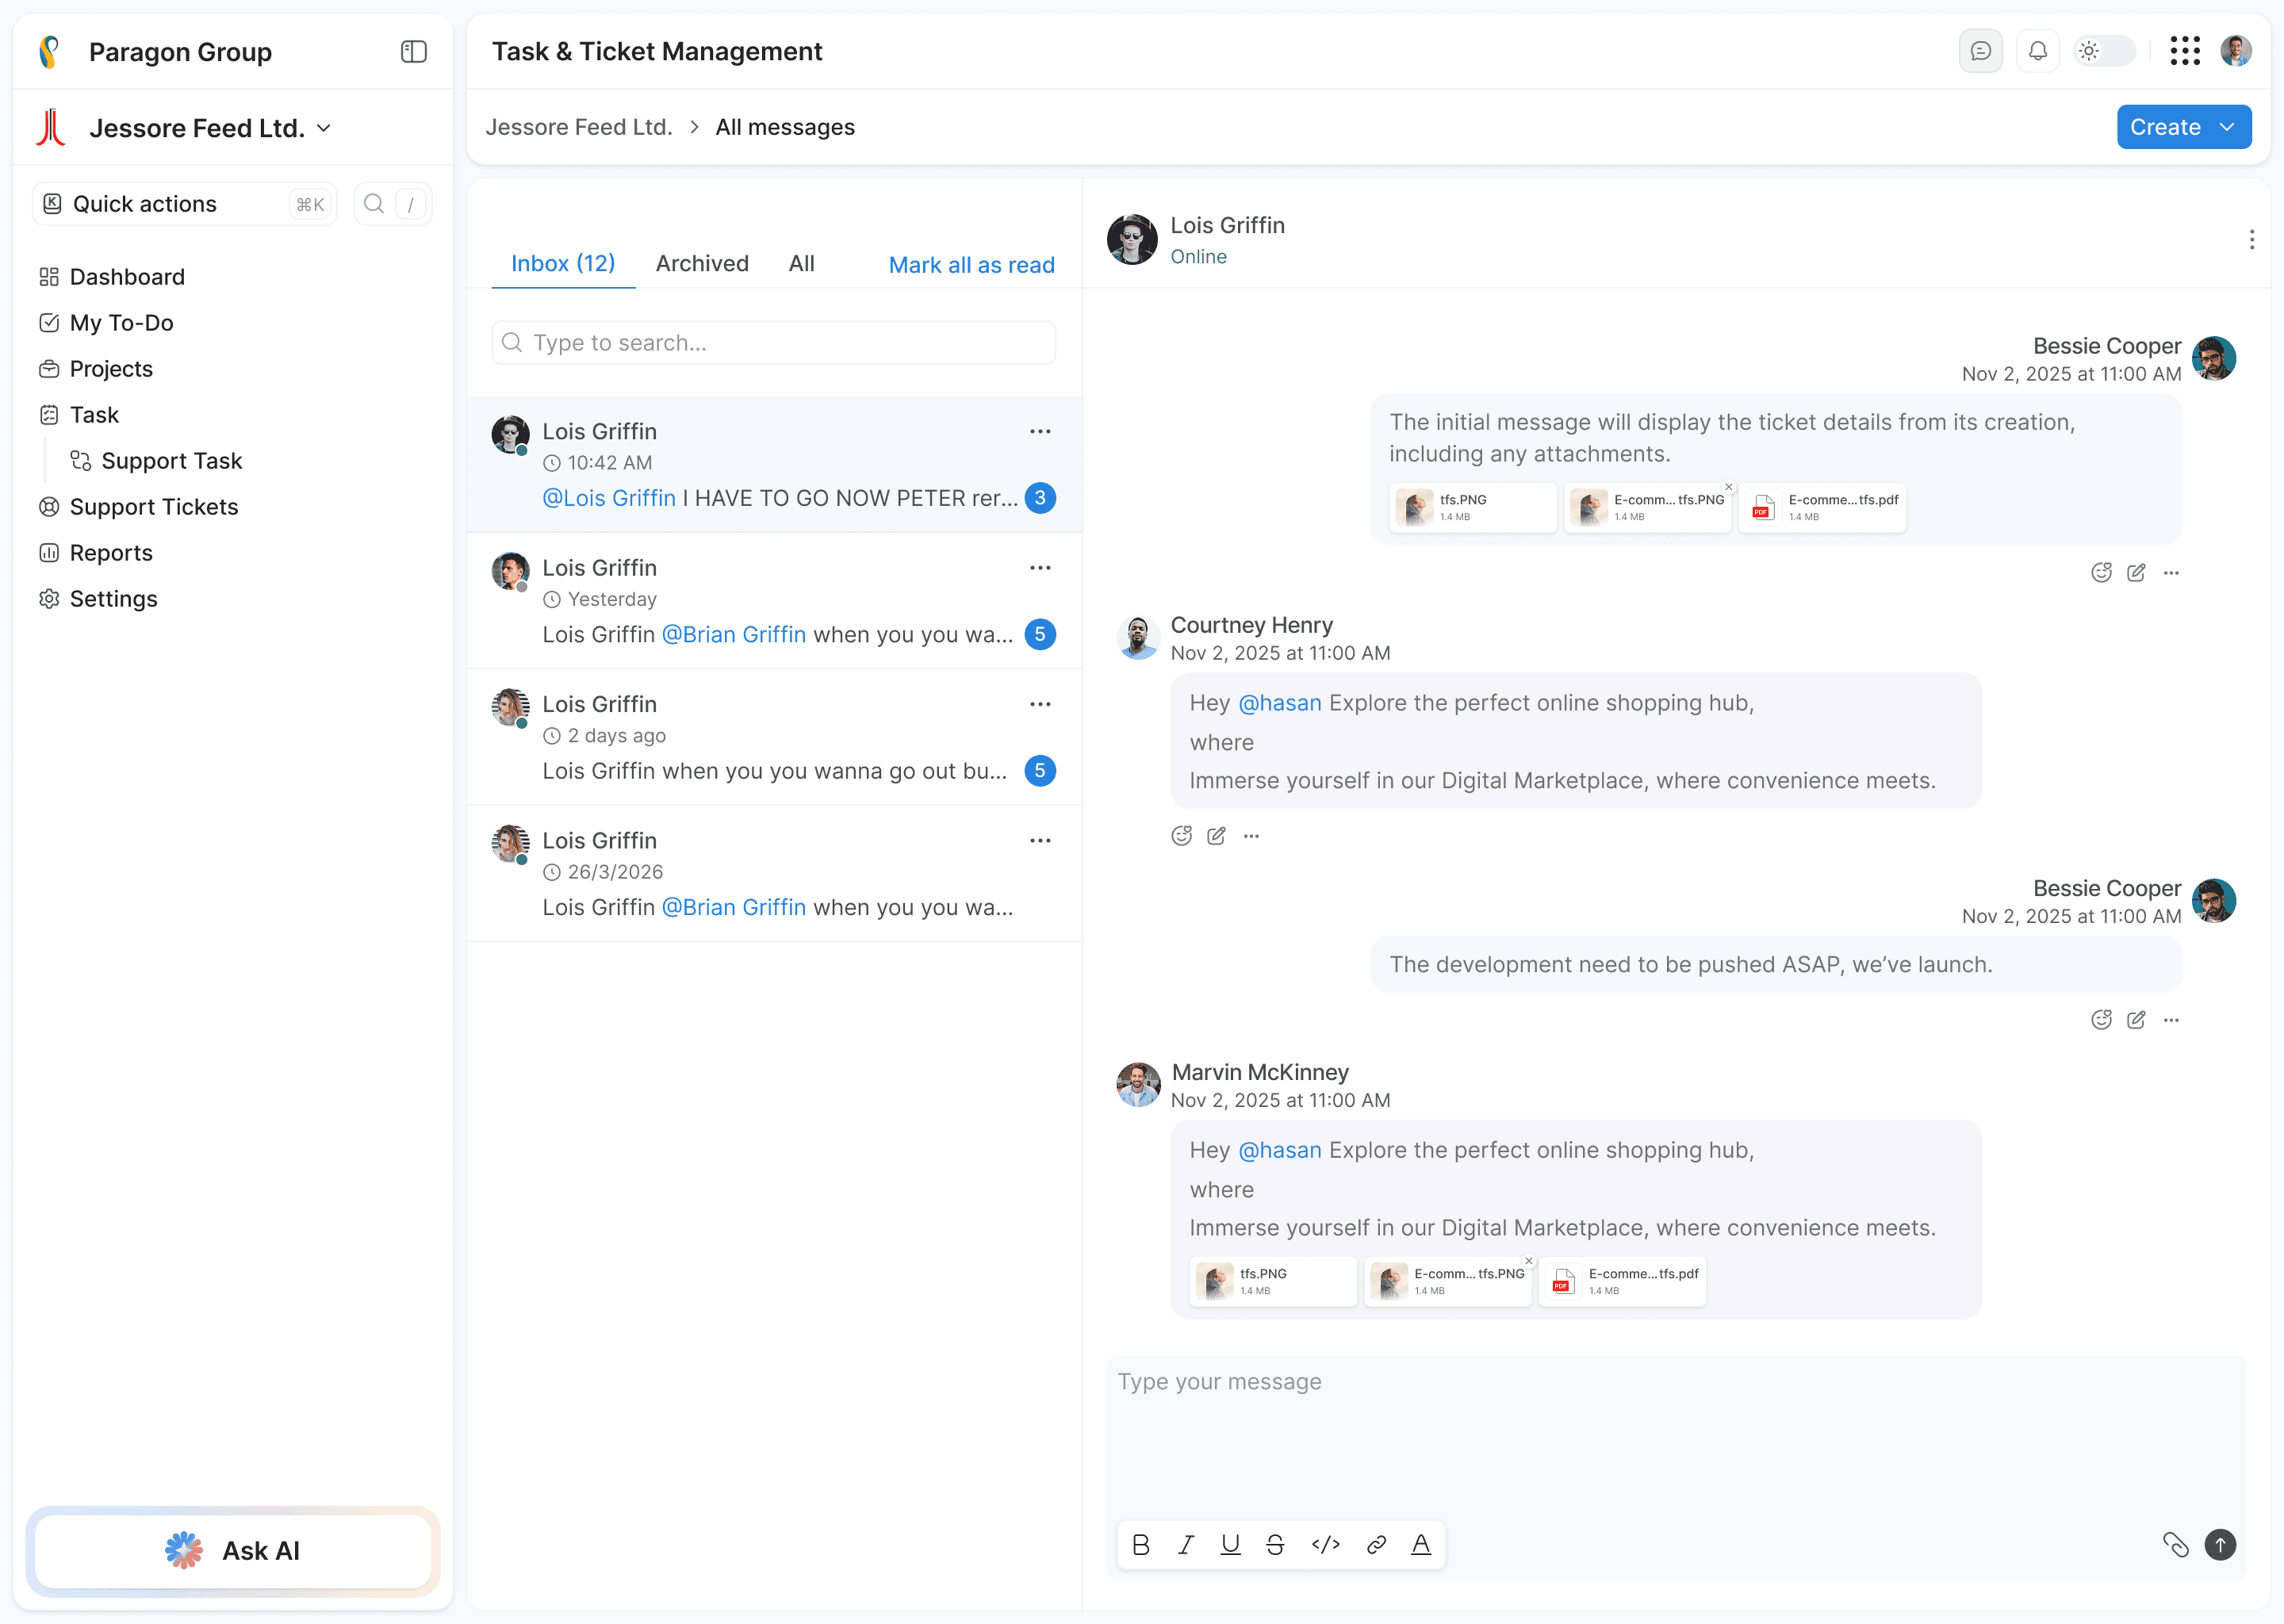
Task: Click the insert link icon
Action: [x=1376, y=1545]
